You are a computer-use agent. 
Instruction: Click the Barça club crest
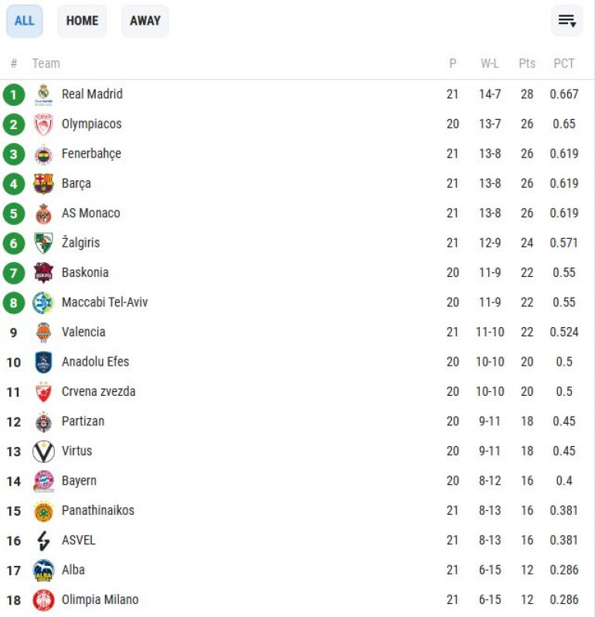43,184
